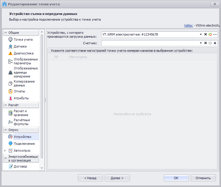Click the Valtec link

point(188,26)
